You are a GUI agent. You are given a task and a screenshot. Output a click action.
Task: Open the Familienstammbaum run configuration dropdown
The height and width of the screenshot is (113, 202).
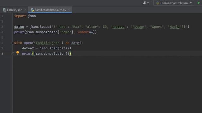[x=174, y=3]
